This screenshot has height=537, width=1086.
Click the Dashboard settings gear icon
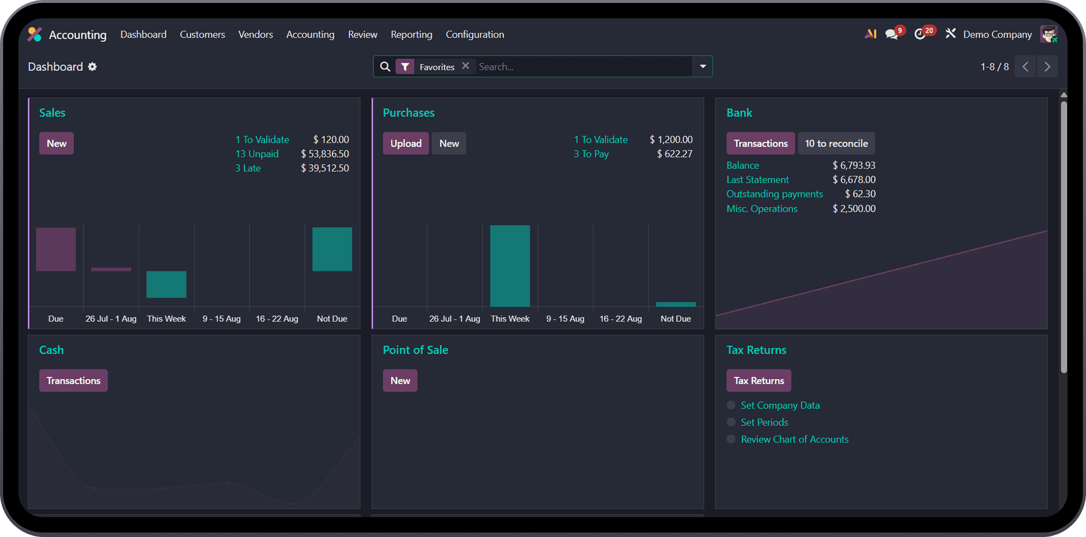(x=92, y=67)
